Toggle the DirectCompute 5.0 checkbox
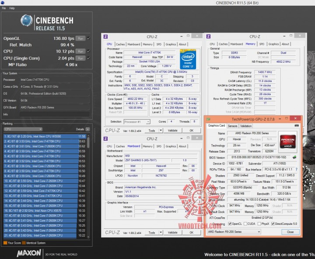315x259 pixels. pyautogui.click(x=273, y=224)
